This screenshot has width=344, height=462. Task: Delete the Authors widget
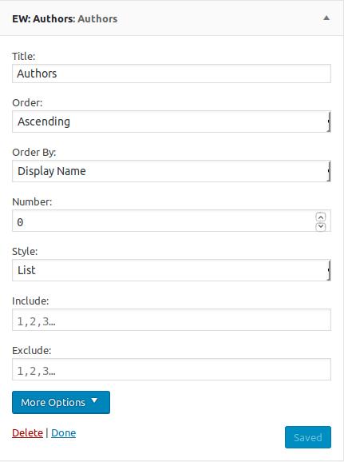(27, 433)
